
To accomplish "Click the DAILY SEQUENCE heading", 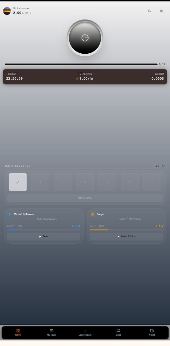I will (18, 166).
